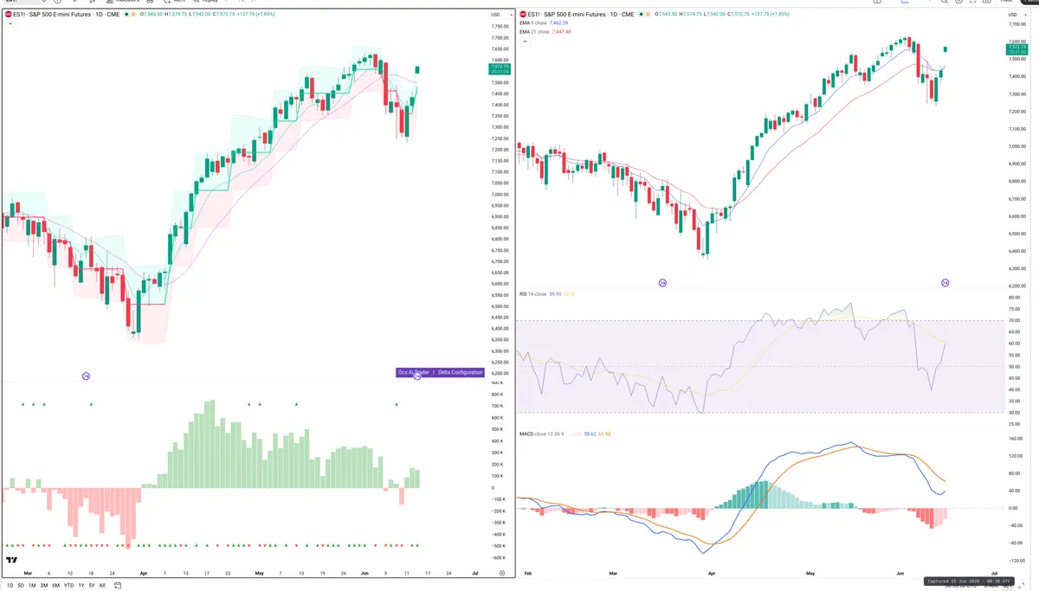Click the Delta Configuration label
The width and height of the screenshot is (1039, 591).
pyautogui.click(x=460, y=372)
